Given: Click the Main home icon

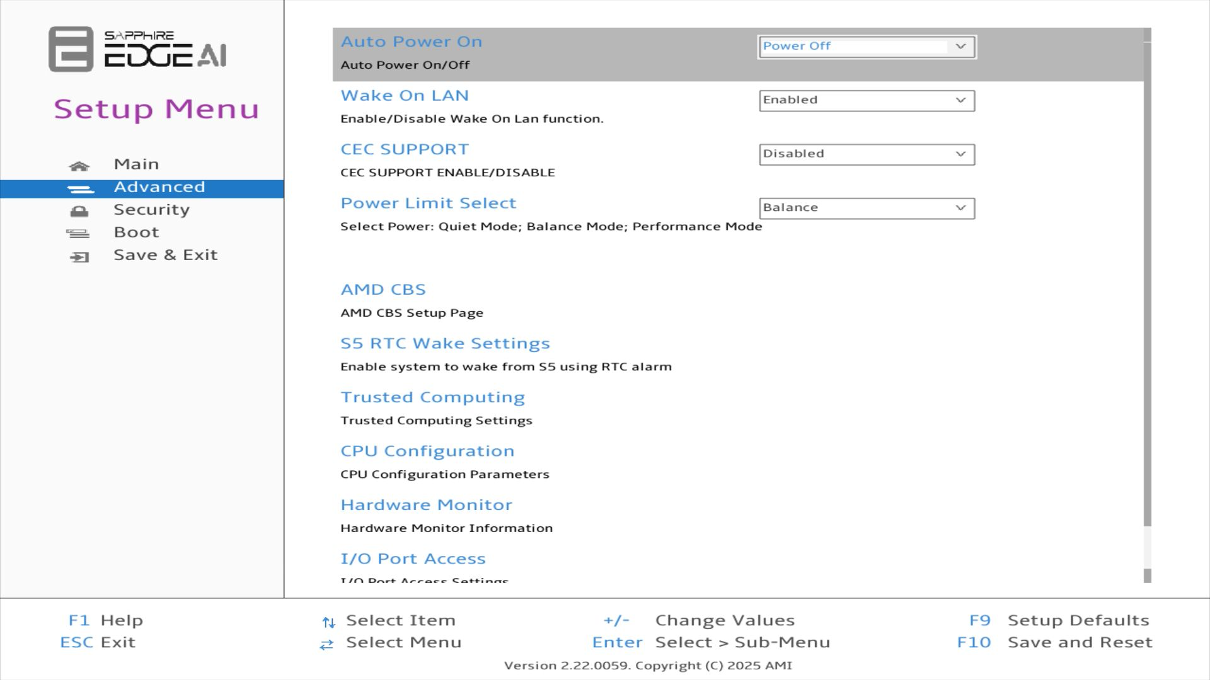Looking at the screenshot, I should [x=79, y=166].
